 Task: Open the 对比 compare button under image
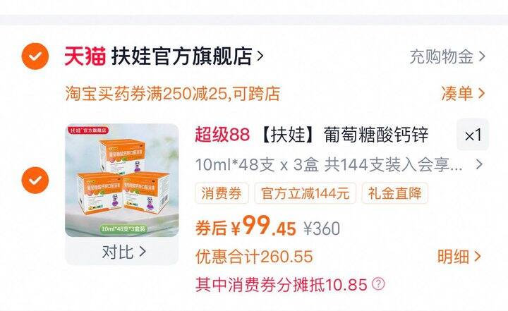122,252
